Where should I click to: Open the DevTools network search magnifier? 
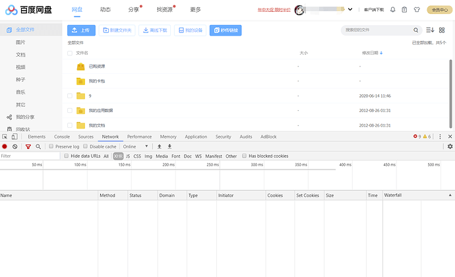point(38,146)
